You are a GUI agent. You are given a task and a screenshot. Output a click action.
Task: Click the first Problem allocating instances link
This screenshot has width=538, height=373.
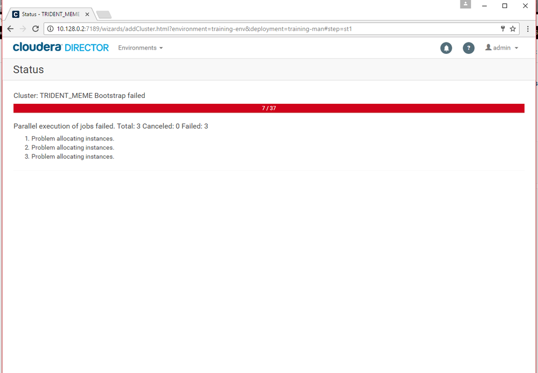pos(72,138)
